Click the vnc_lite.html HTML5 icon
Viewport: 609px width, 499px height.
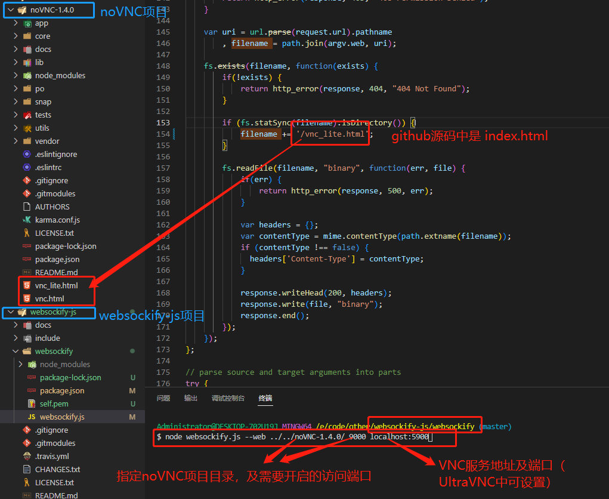click(27, 286)
